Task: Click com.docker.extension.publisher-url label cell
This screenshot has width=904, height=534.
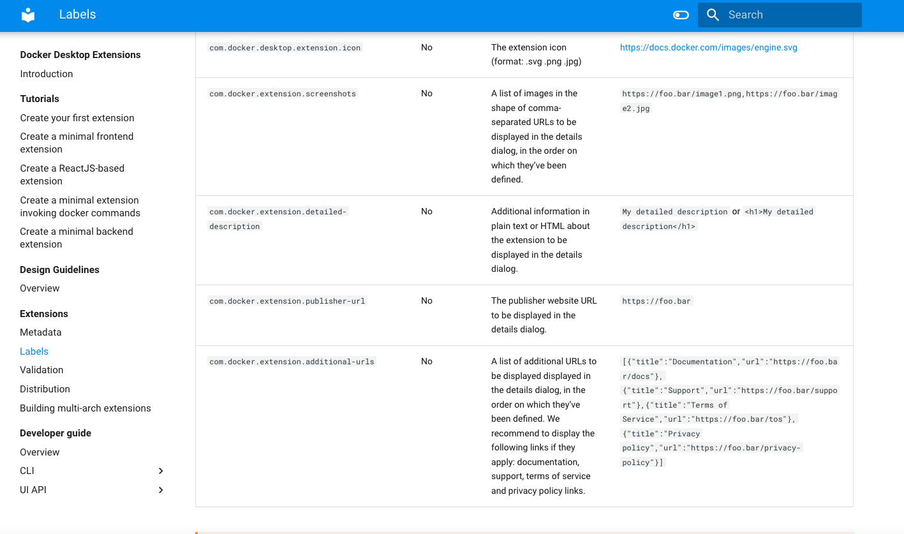Action: point(287,301)
